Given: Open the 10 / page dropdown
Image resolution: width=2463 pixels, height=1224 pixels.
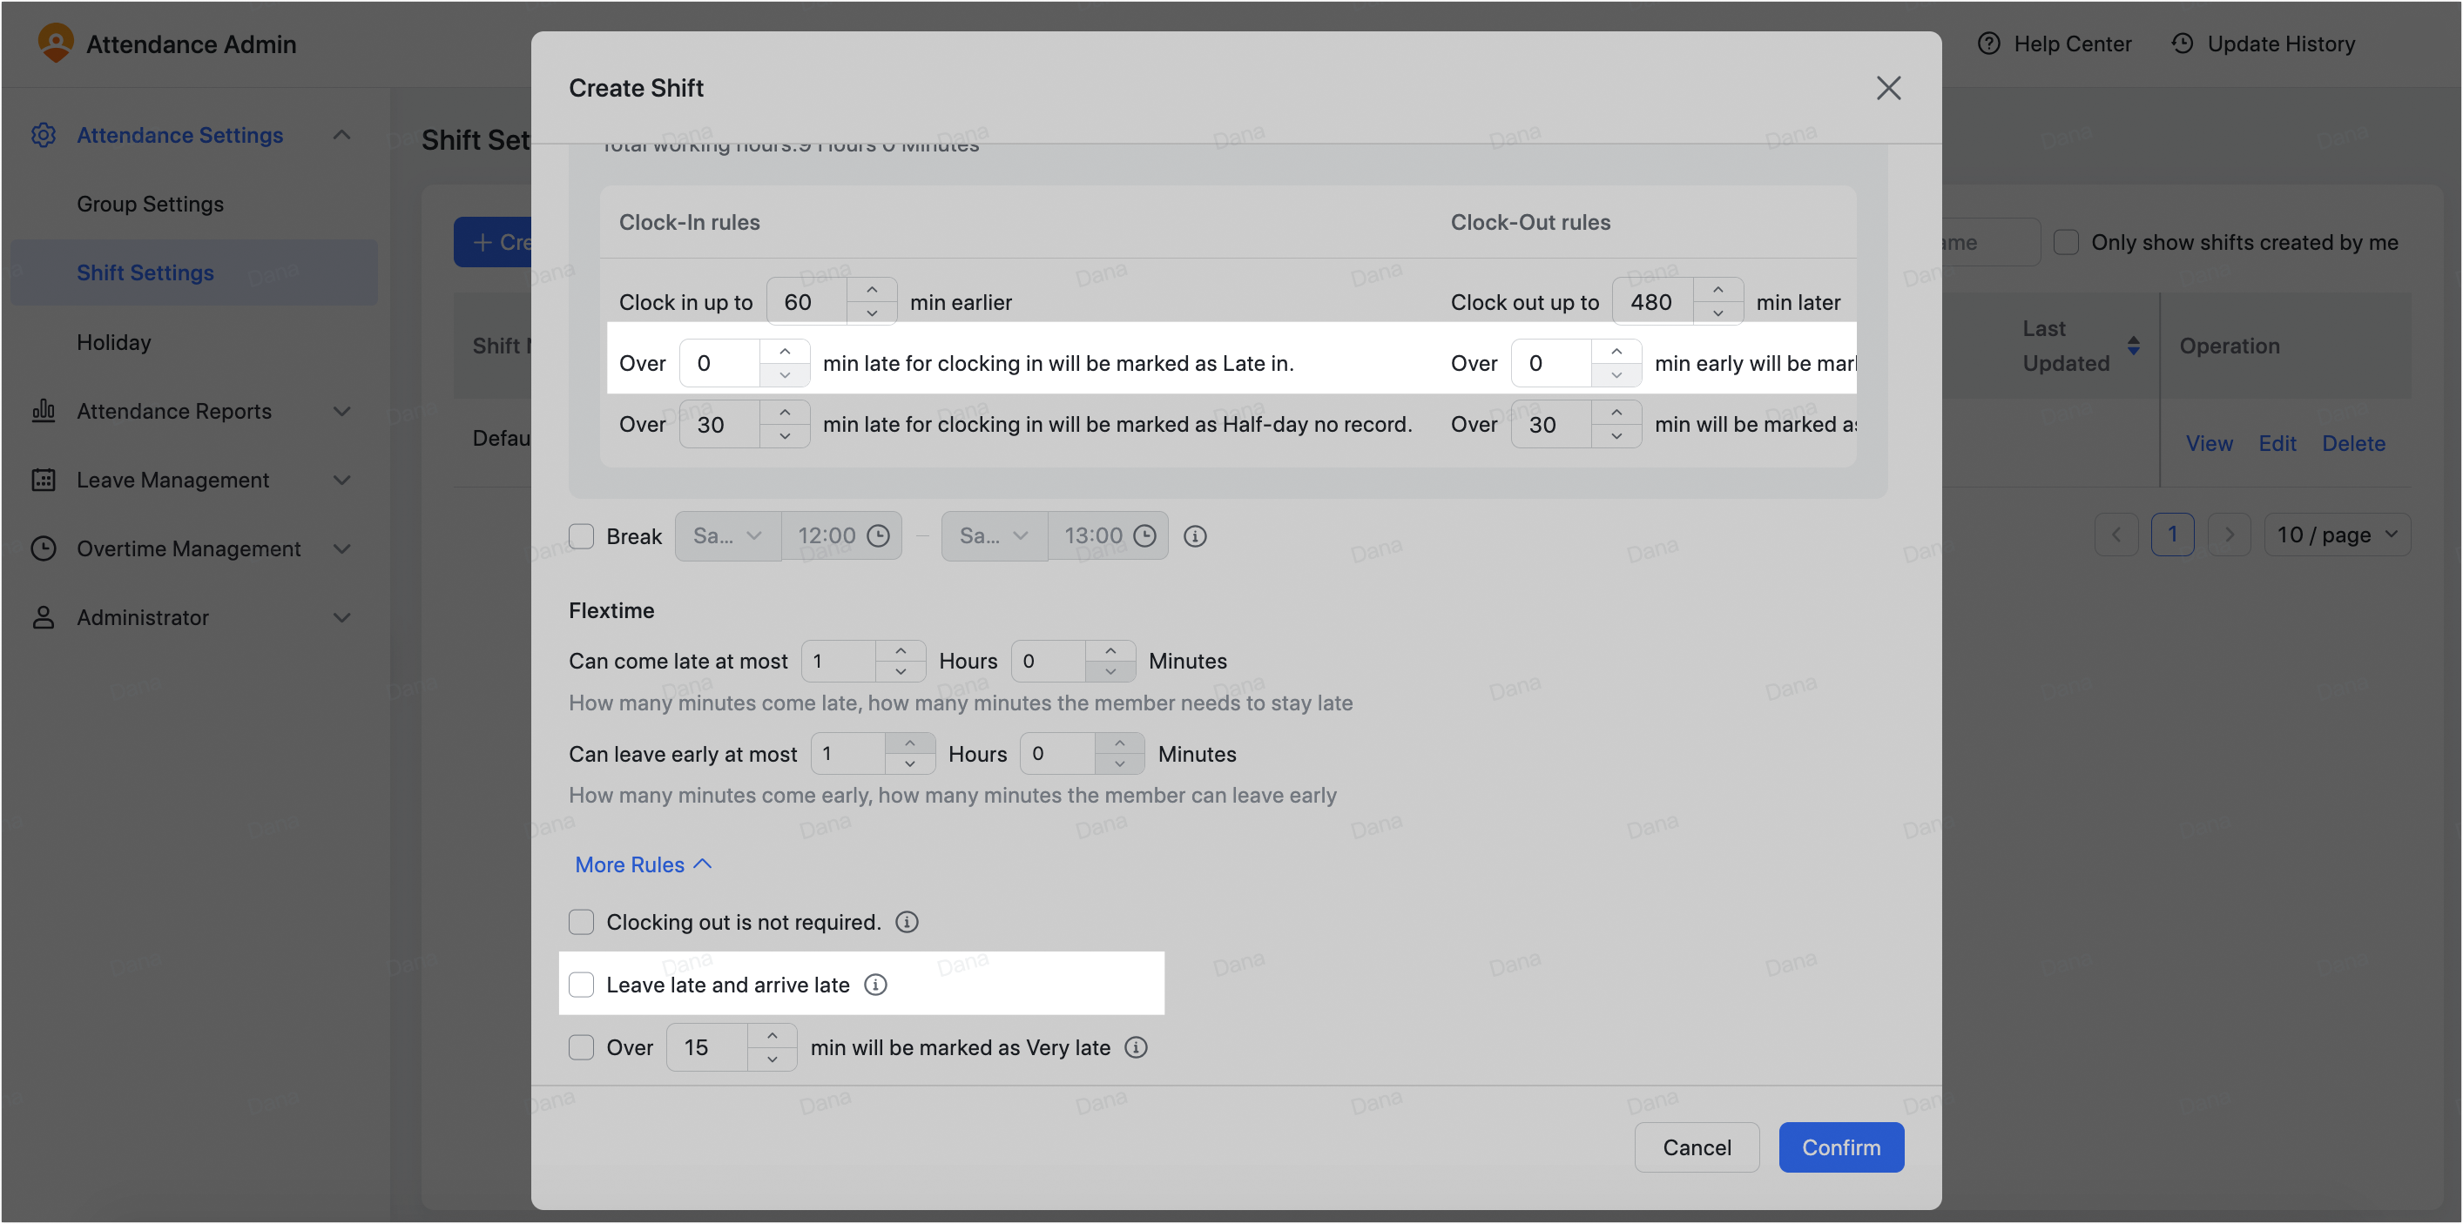Looking at the screenshot, I should coord(2336,535).
